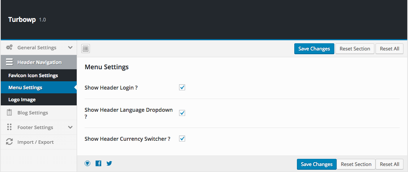Disable Show Header Currency Switcher checkbox

[182, 139]
